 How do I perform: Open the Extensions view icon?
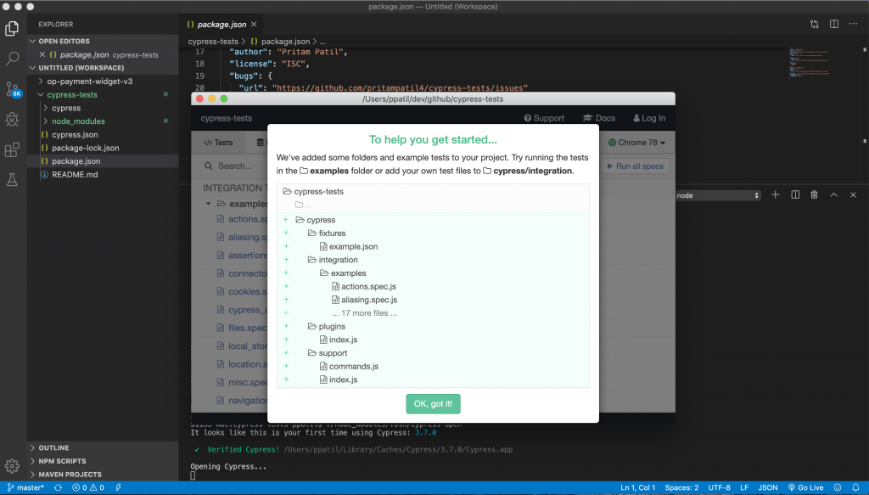coord(12,149)
